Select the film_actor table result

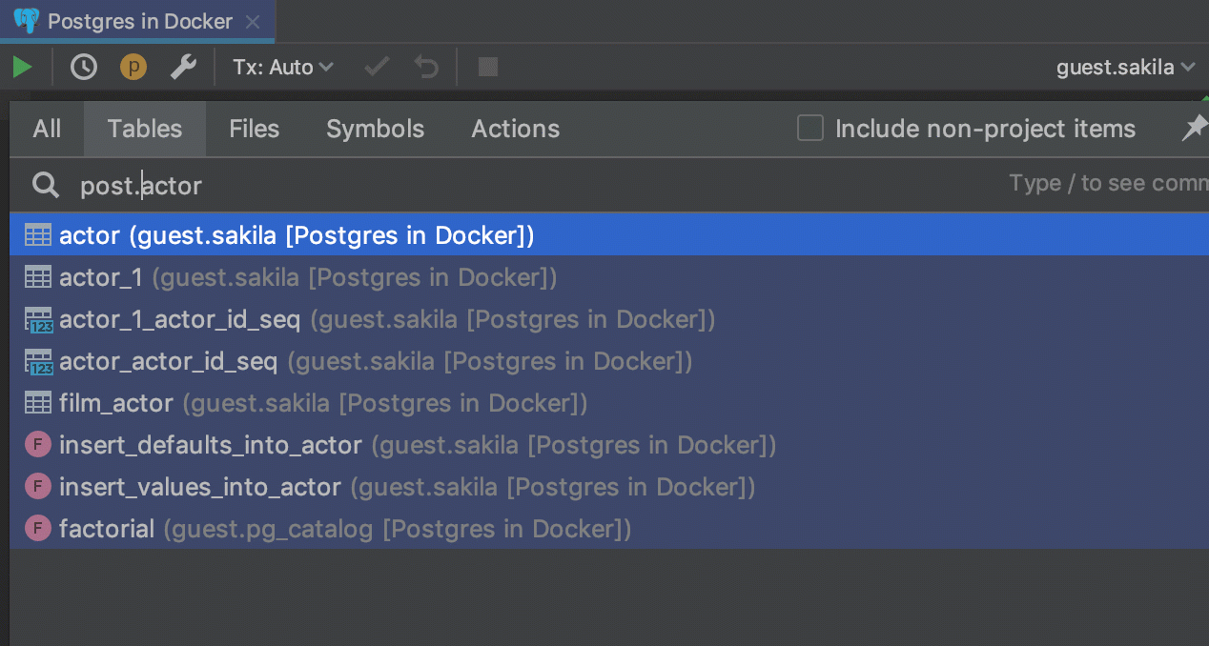click(116, 403)
